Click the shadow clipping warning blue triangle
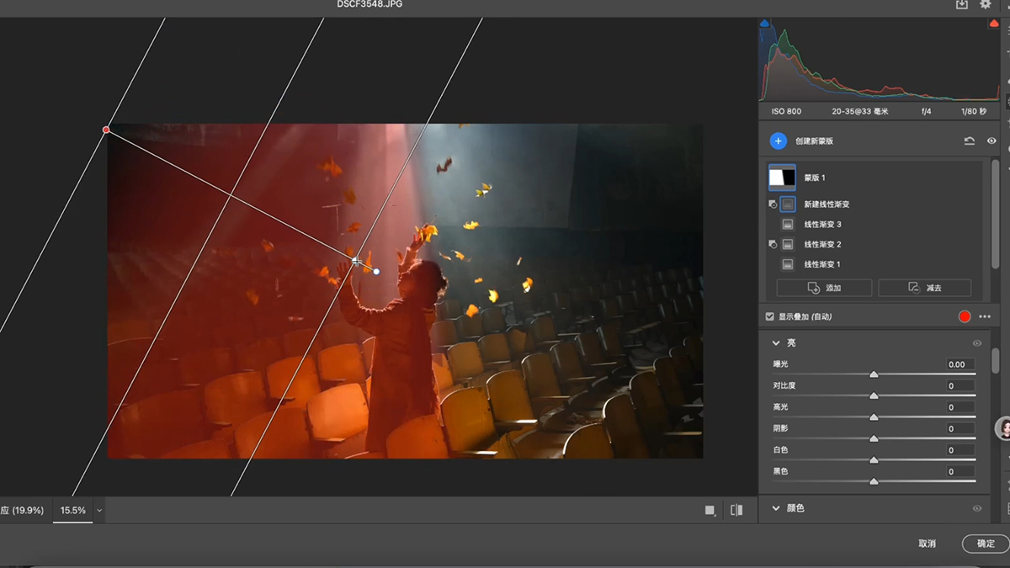 764,24
